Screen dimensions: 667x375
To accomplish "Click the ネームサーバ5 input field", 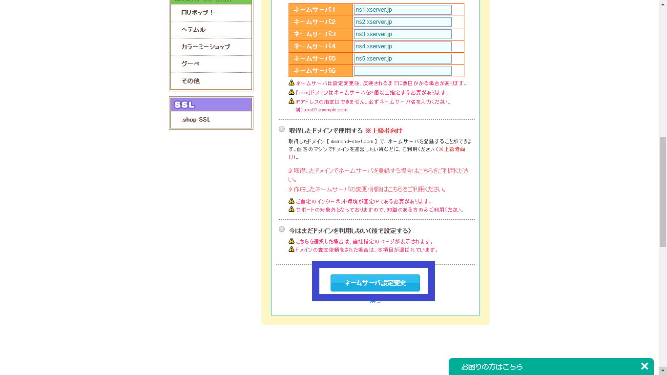I will point(403,59).
